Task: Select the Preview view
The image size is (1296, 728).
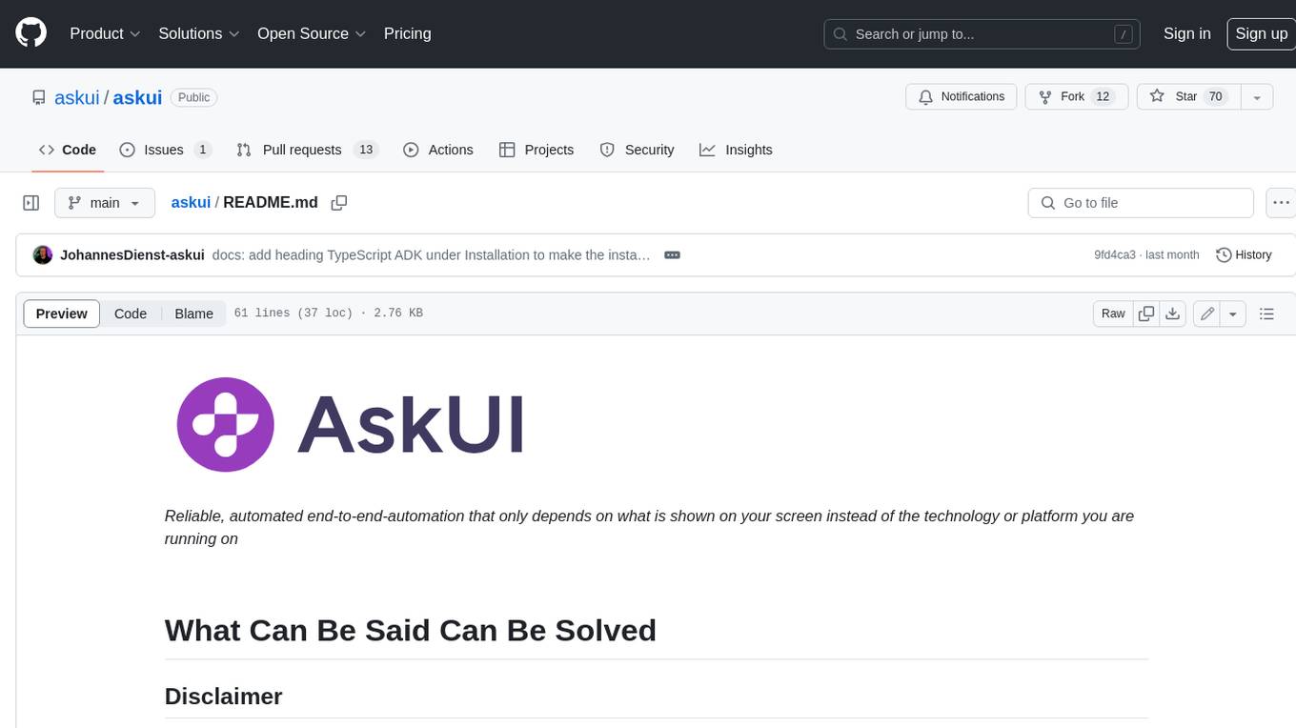Action: click(62, 313)
